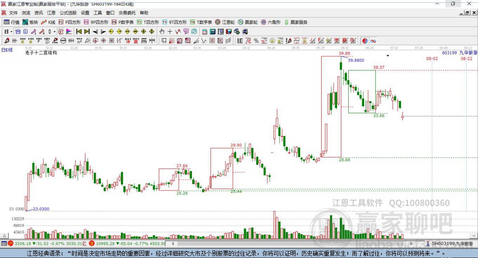This screenshot has height=258, width=478.
Task: Select the pencil drawing tool
Action: coord(7,41)
